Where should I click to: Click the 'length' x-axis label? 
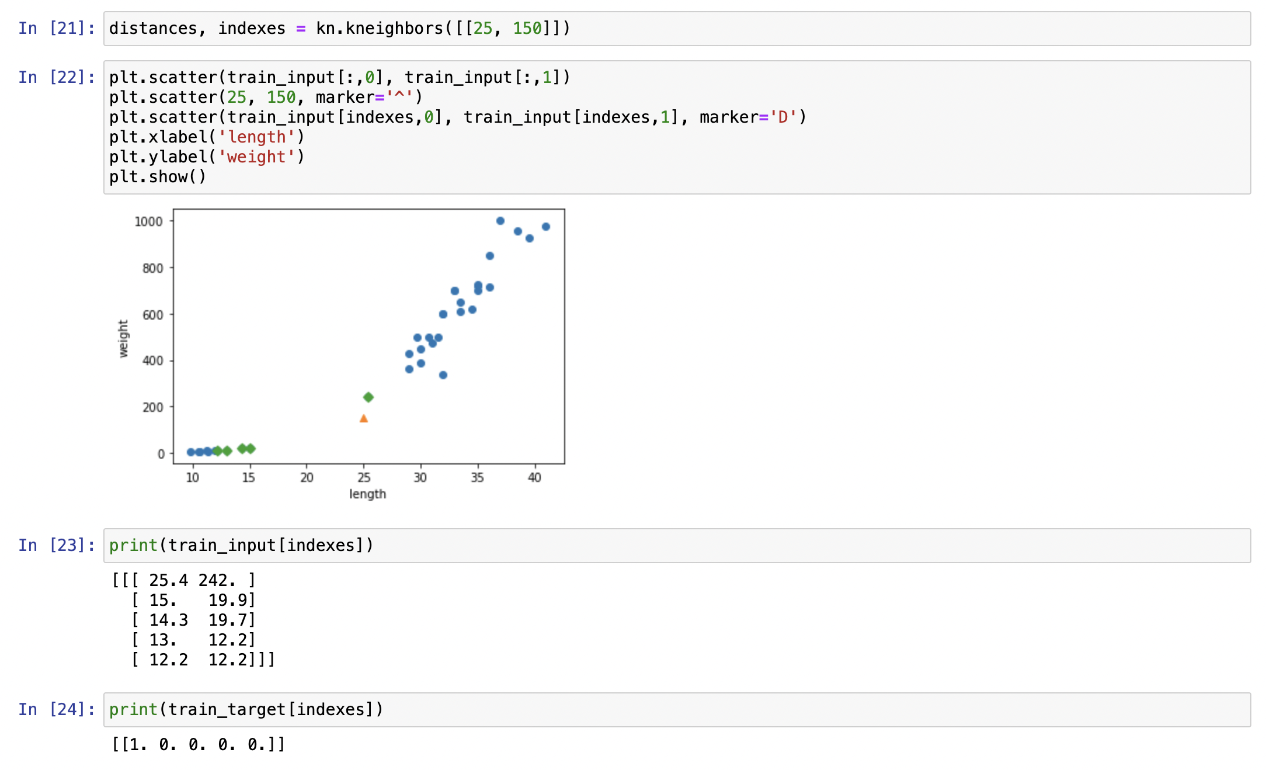368,494
